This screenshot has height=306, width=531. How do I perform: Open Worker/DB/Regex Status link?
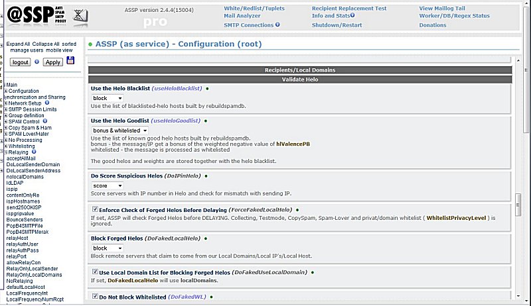454,16
